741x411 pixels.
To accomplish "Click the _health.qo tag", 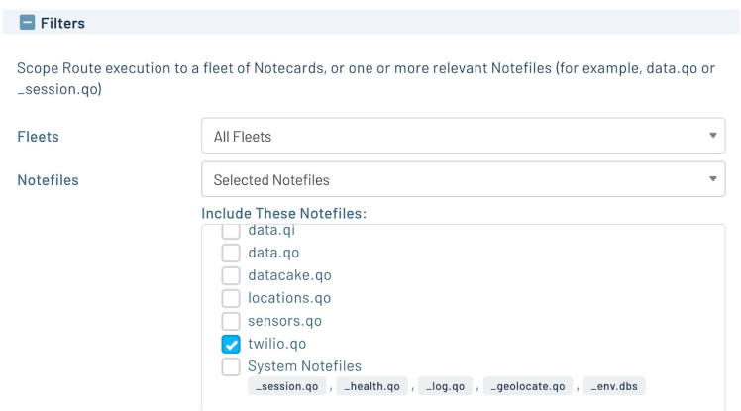I will click(372, 386).
